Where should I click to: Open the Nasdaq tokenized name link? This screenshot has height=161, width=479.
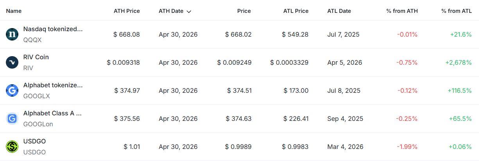click(x=53, y=29)
